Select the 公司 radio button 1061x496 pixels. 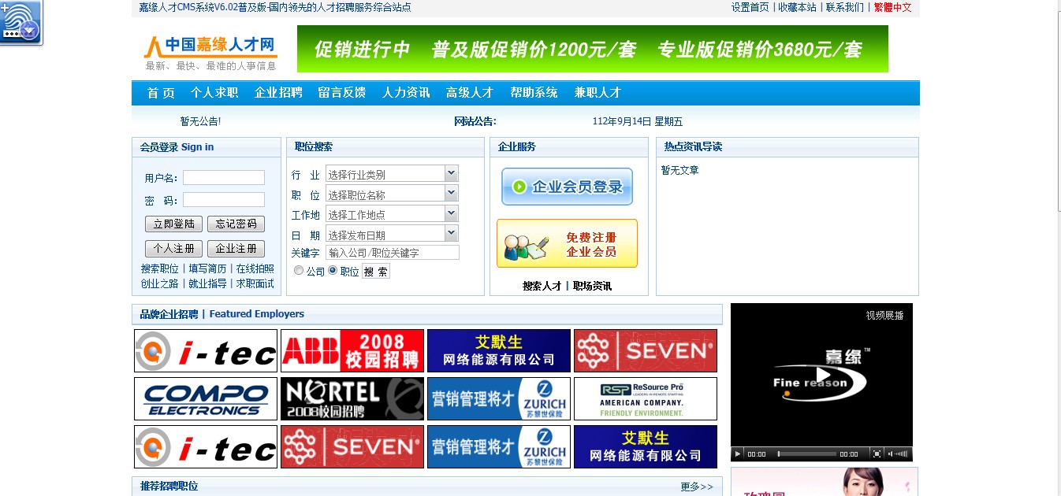tap(299, 270)
